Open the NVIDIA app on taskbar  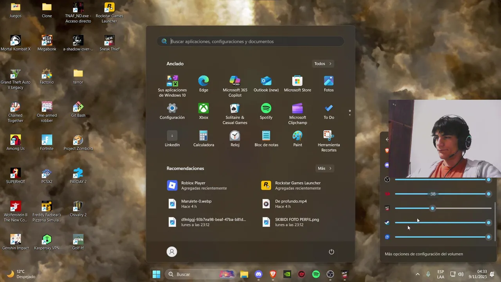pyautogui.click(x=287, y=274)
